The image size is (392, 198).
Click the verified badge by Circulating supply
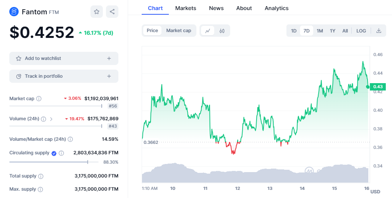[x=54, y=154]
